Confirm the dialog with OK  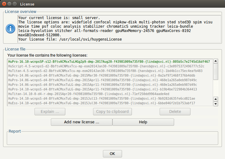pos(112,153)
